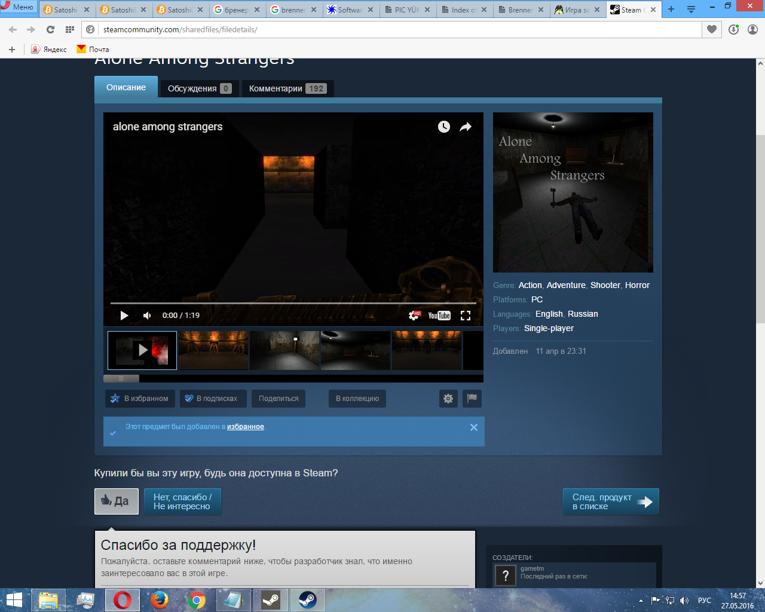Click the Opera icon in taskbar

coord(123,600)
